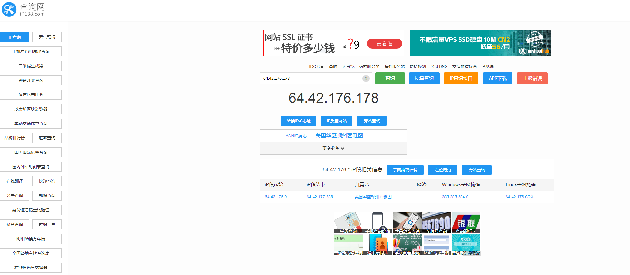This screenshot has height=275, width=630.
Task: Open 拼音查询 in sidebar
Action: pos(15,224)
